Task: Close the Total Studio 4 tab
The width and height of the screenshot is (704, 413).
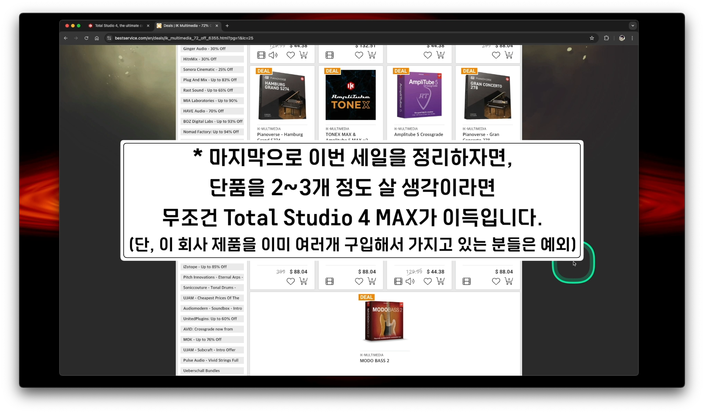Action: click(x=148, y=26)
